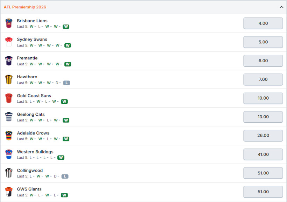Collapse the AFL Premiership 2026 section
Image resolution: width=287 pixels, height=202 pixels.
(x=281, y=7)
